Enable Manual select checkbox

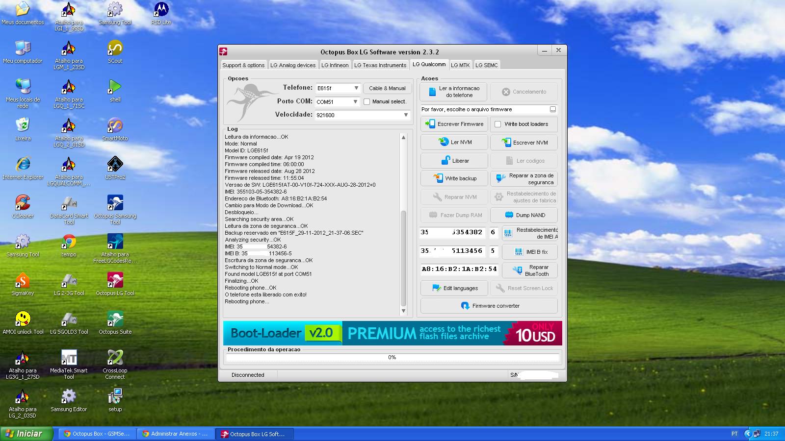pyautogui.click(x=366, y=102)
